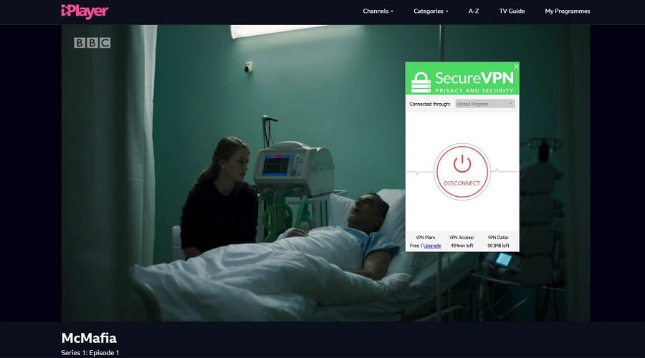The width and height of the screenshot is (645, 358).
Task: Close the SecureVPN window
Action: click(516, 66)
